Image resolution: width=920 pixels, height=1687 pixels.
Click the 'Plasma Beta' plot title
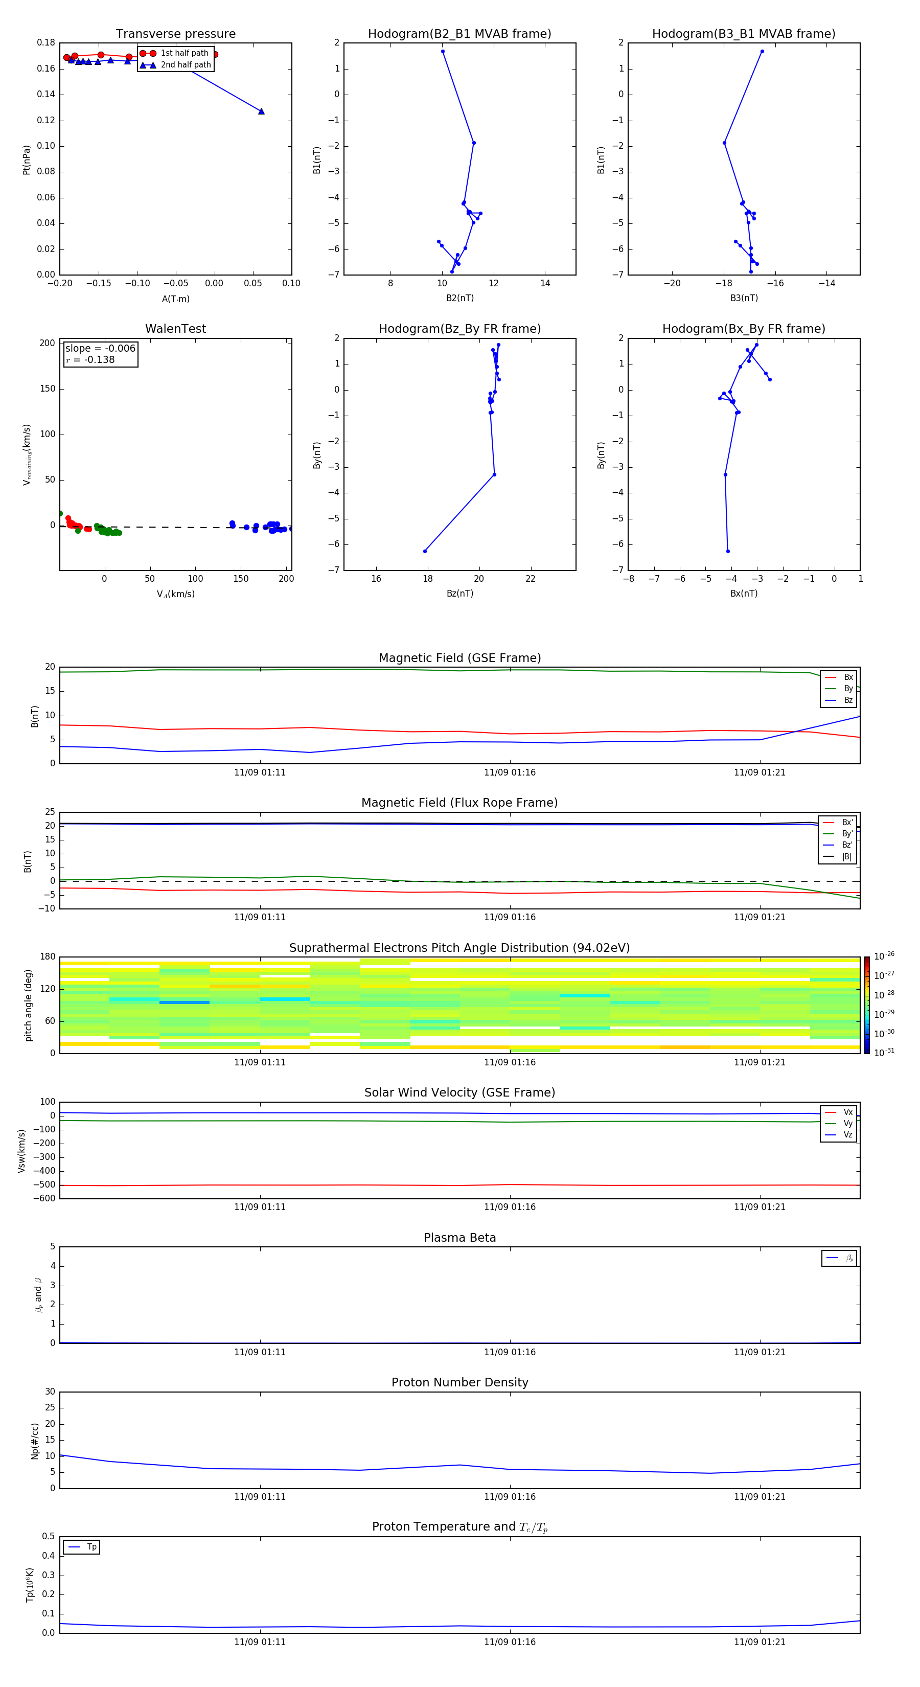tap(459, 1238)
